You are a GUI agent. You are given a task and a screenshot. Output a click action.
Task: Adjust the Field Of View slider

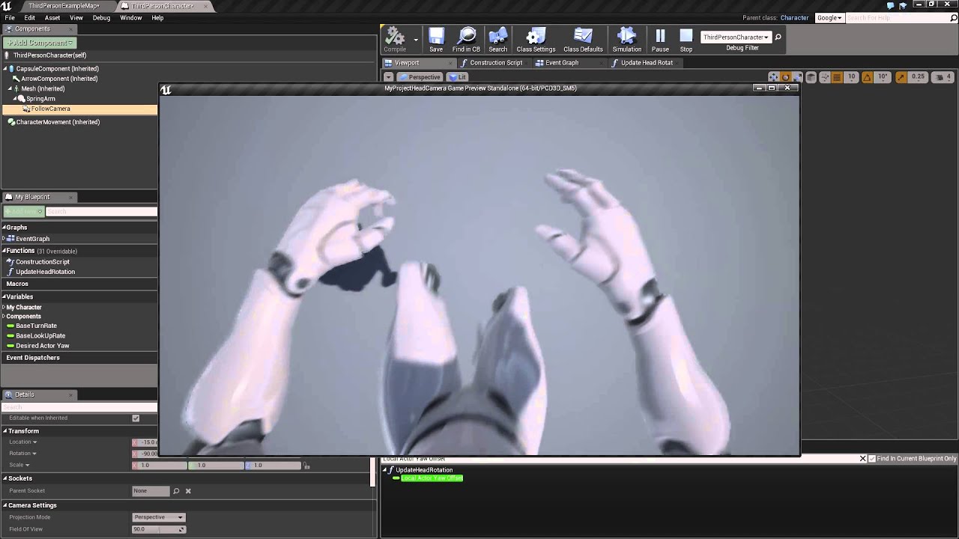click(158, 529)
